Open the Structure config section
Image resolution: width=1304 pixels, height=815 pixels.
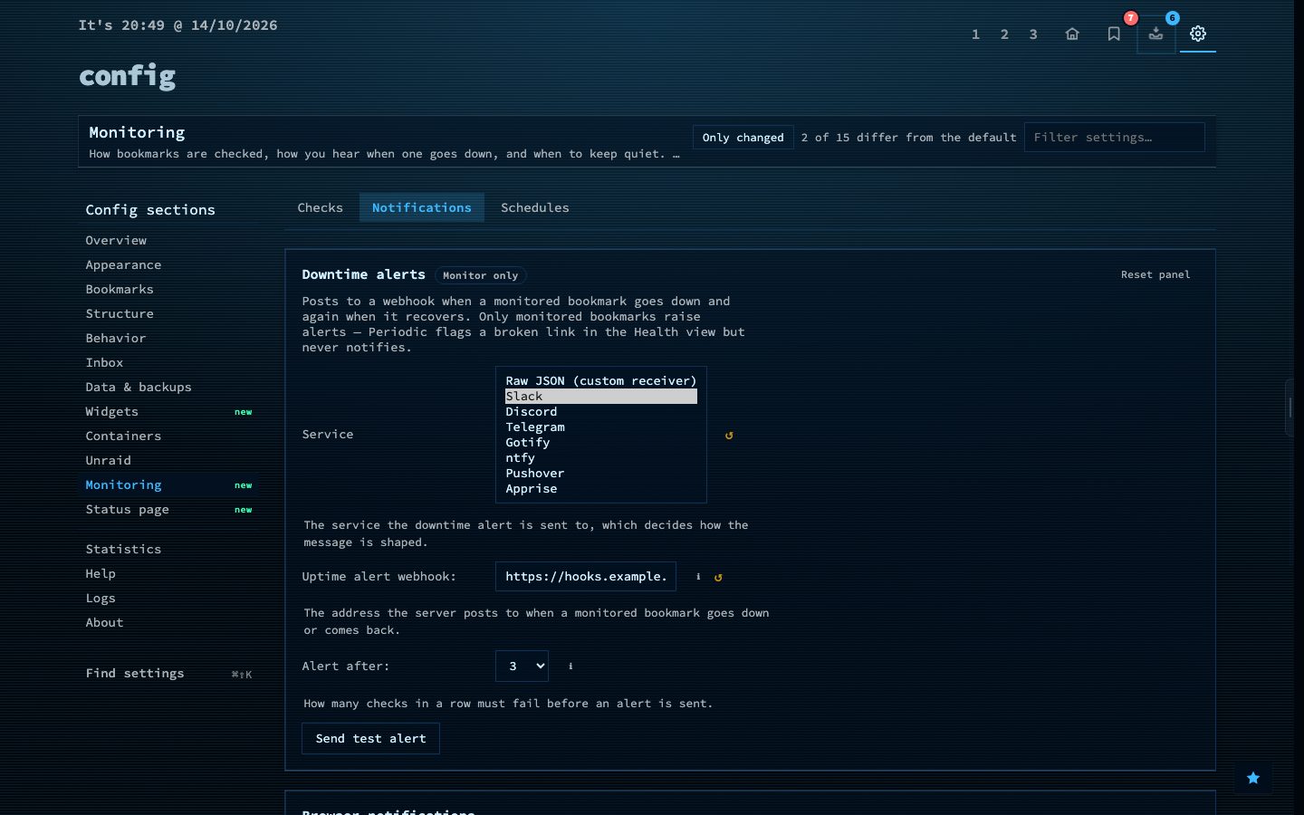point(168,314)
